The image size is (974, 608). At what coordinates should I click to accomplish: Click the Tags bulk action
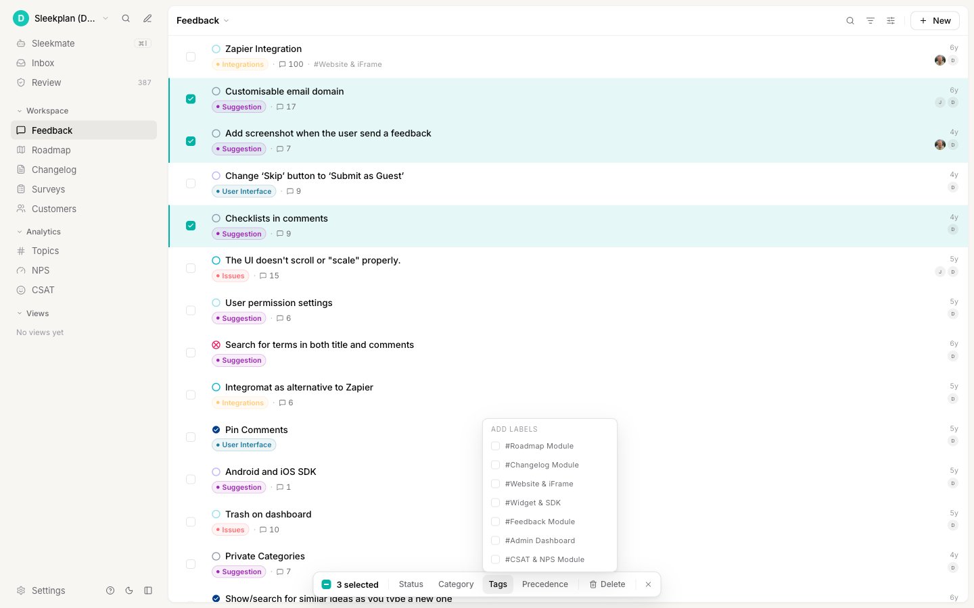(x=498, y=584)
